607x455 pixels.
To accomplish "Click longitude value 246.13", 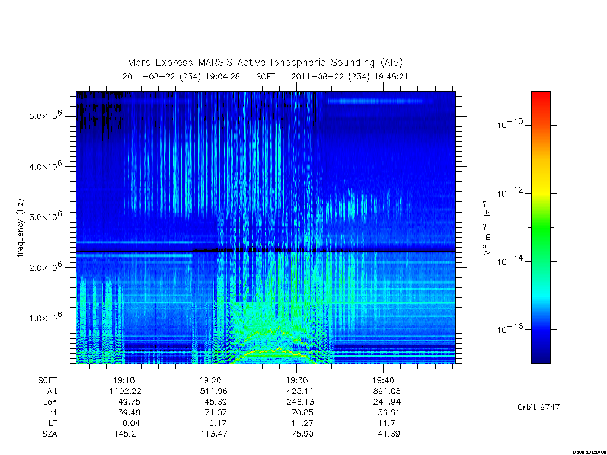I will point(299,402).
